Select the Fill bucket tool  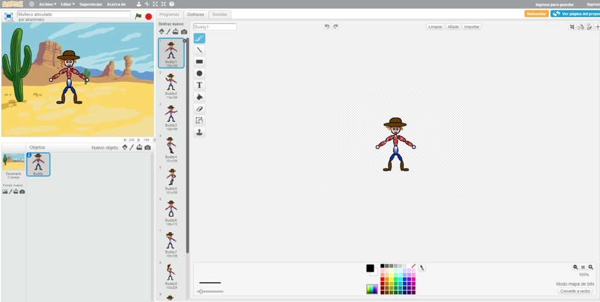pyautogui.click(x=199, y=97)
